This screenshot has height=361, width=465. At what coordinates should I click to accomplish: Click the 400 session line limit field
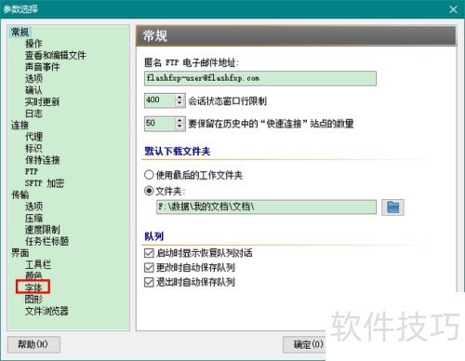(x=160, y=100)
